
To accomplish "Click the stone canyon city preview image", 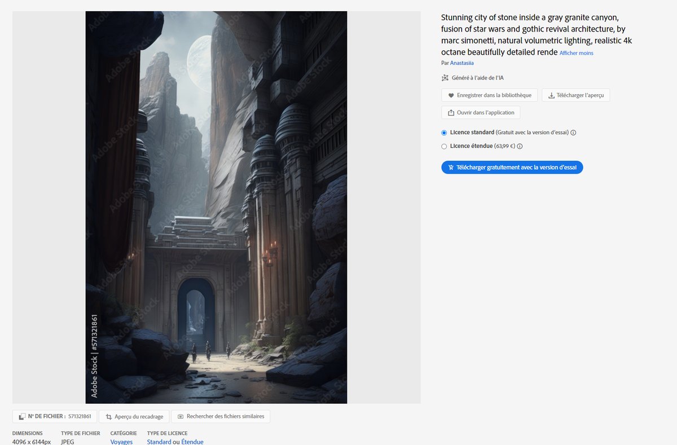I will coord(216,207).
